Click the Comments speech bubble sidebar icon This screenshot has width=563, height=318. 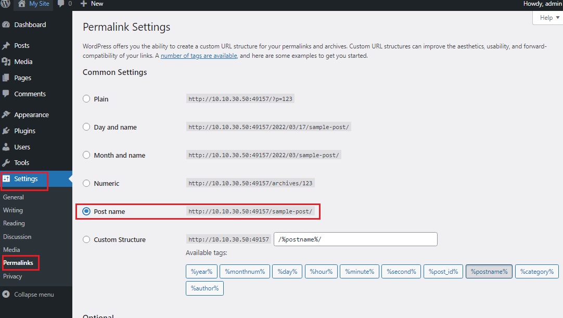tap(6, 94)
